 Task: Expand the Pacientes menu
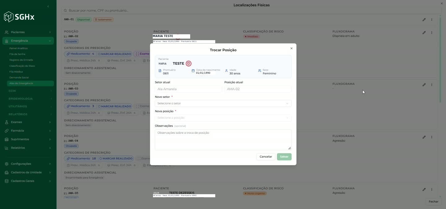(x=50, y=32)
